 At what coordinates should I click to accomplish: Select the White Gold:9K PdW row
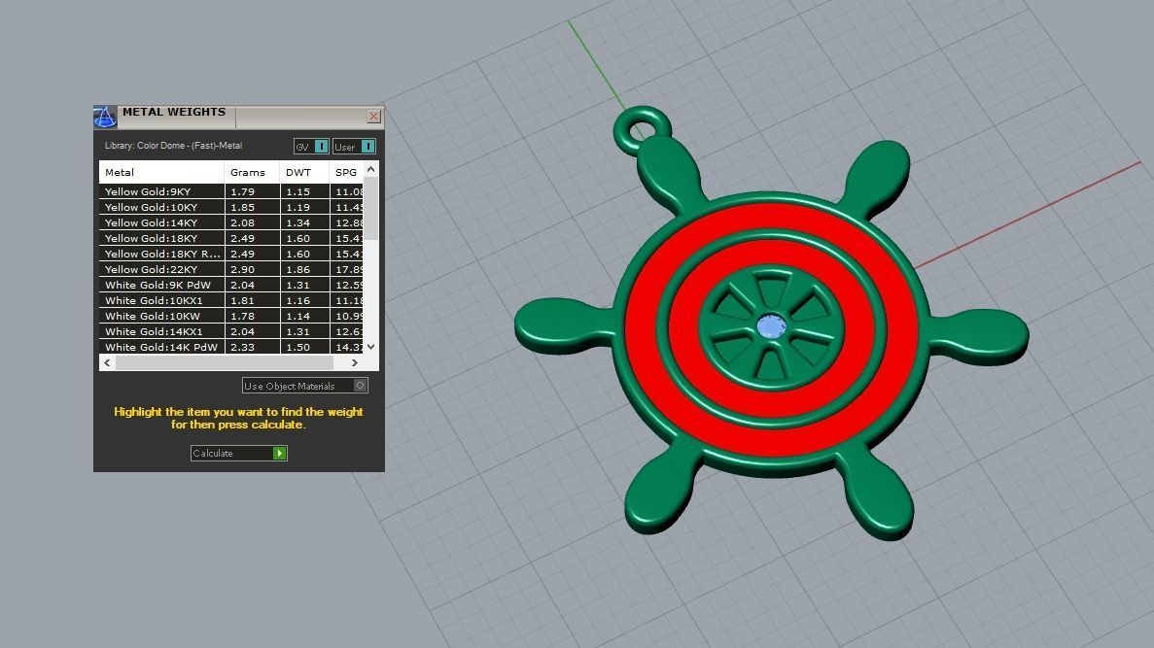231,285
